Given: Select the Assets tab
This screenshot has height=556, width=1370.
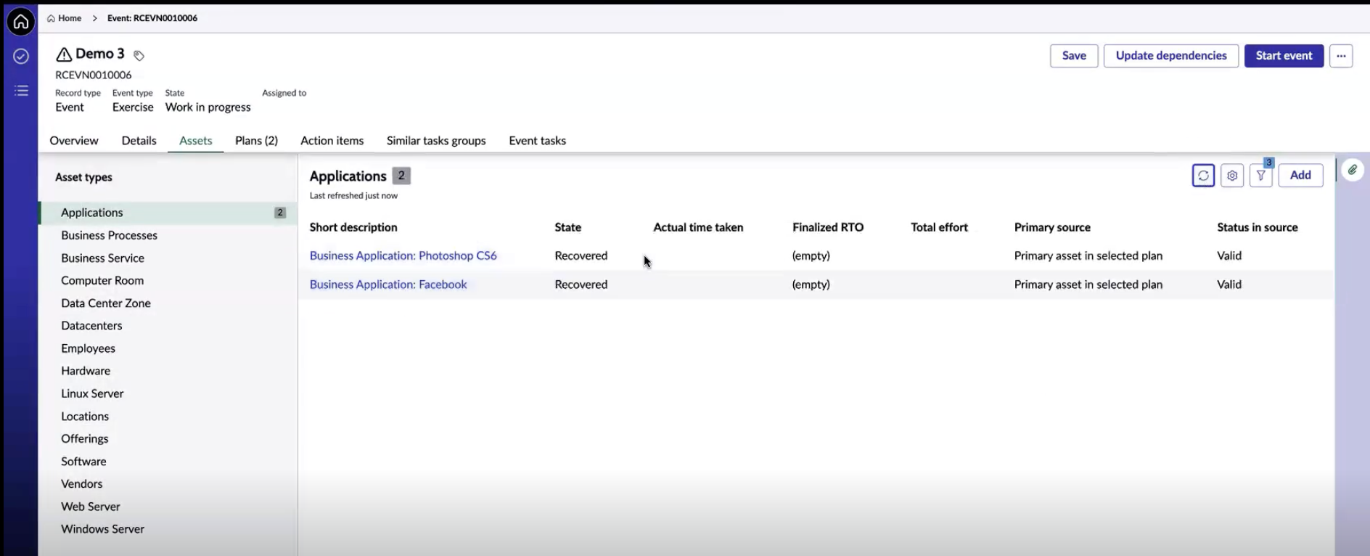Looking at the screenshot, I should click(x=196, y=141).
